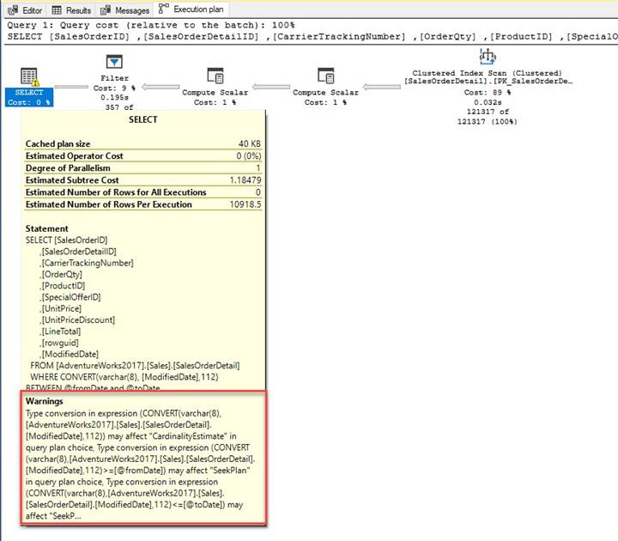
Task: Click the 1.18479 subtree cost value
Action: [x=245, y=180]
